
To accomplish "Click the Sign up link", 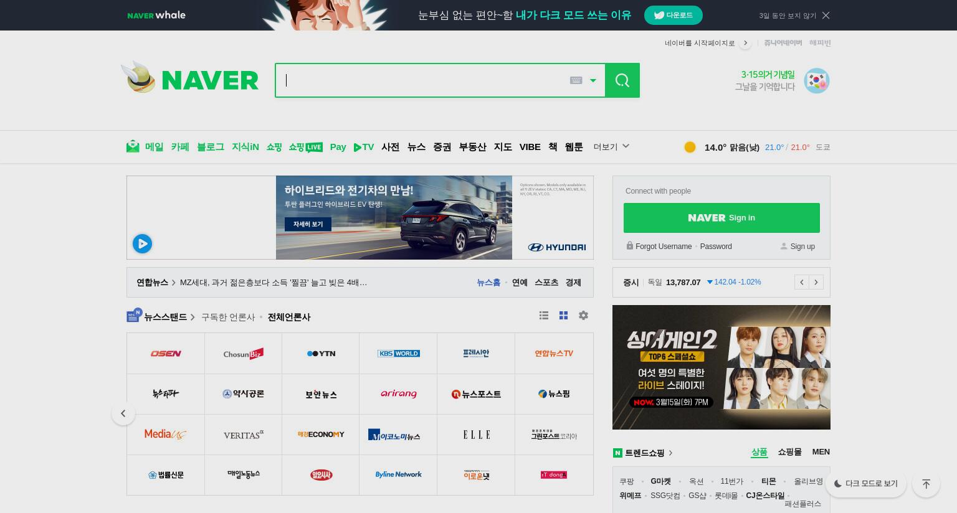I will point(802,247).
